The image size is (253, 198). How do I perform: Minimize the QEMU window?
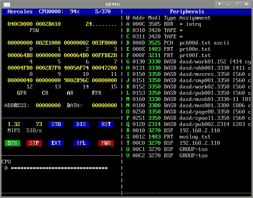pos(228,4)
